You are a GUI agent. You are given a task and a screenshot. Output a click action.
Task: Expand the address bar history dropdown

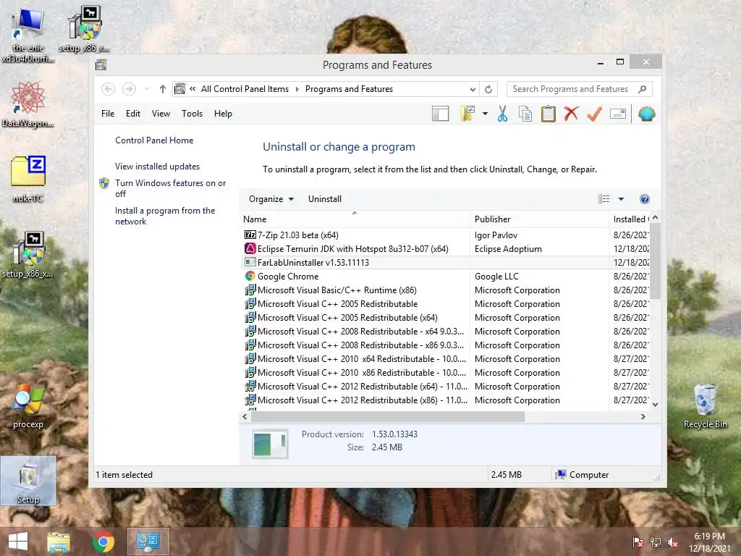[472, 89]
